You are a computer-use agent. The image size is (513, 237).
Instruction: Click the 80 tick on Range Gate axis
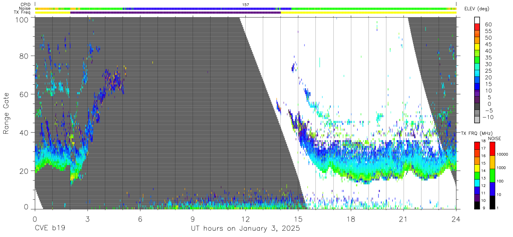[24, 56]
